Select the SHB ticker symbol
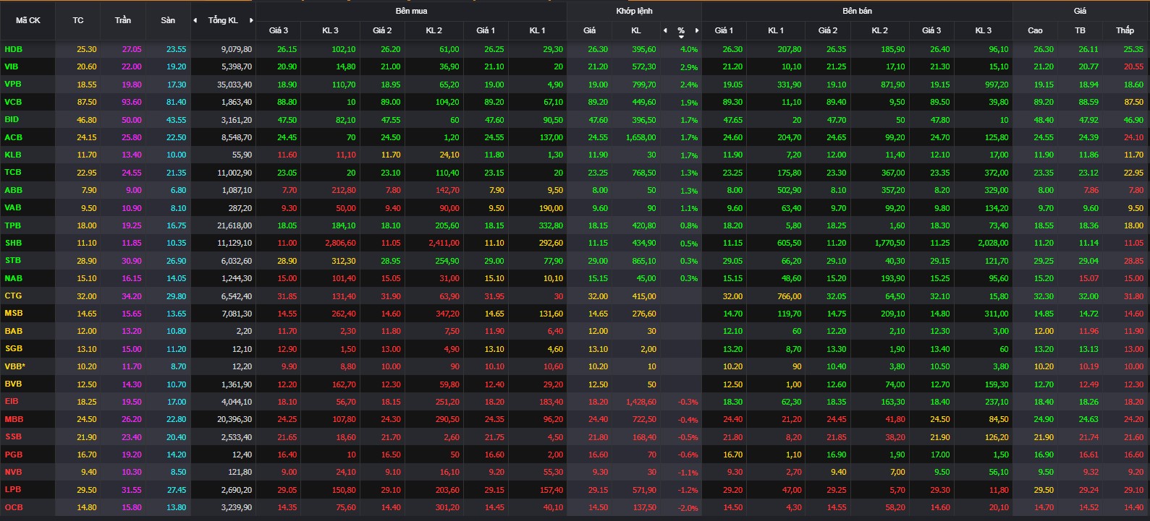The width and height of the screenshot is (1150, 521). click(13, 243)
